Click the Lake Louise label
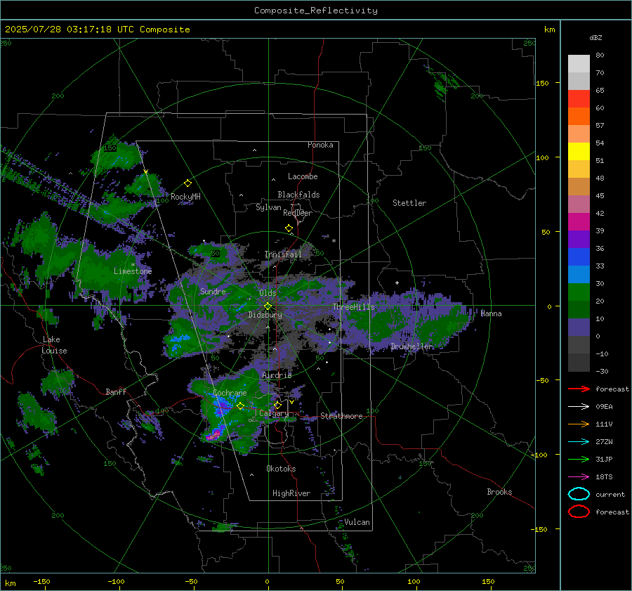The width and height of the screenshot is (632, 591). [x=54, y=345]
